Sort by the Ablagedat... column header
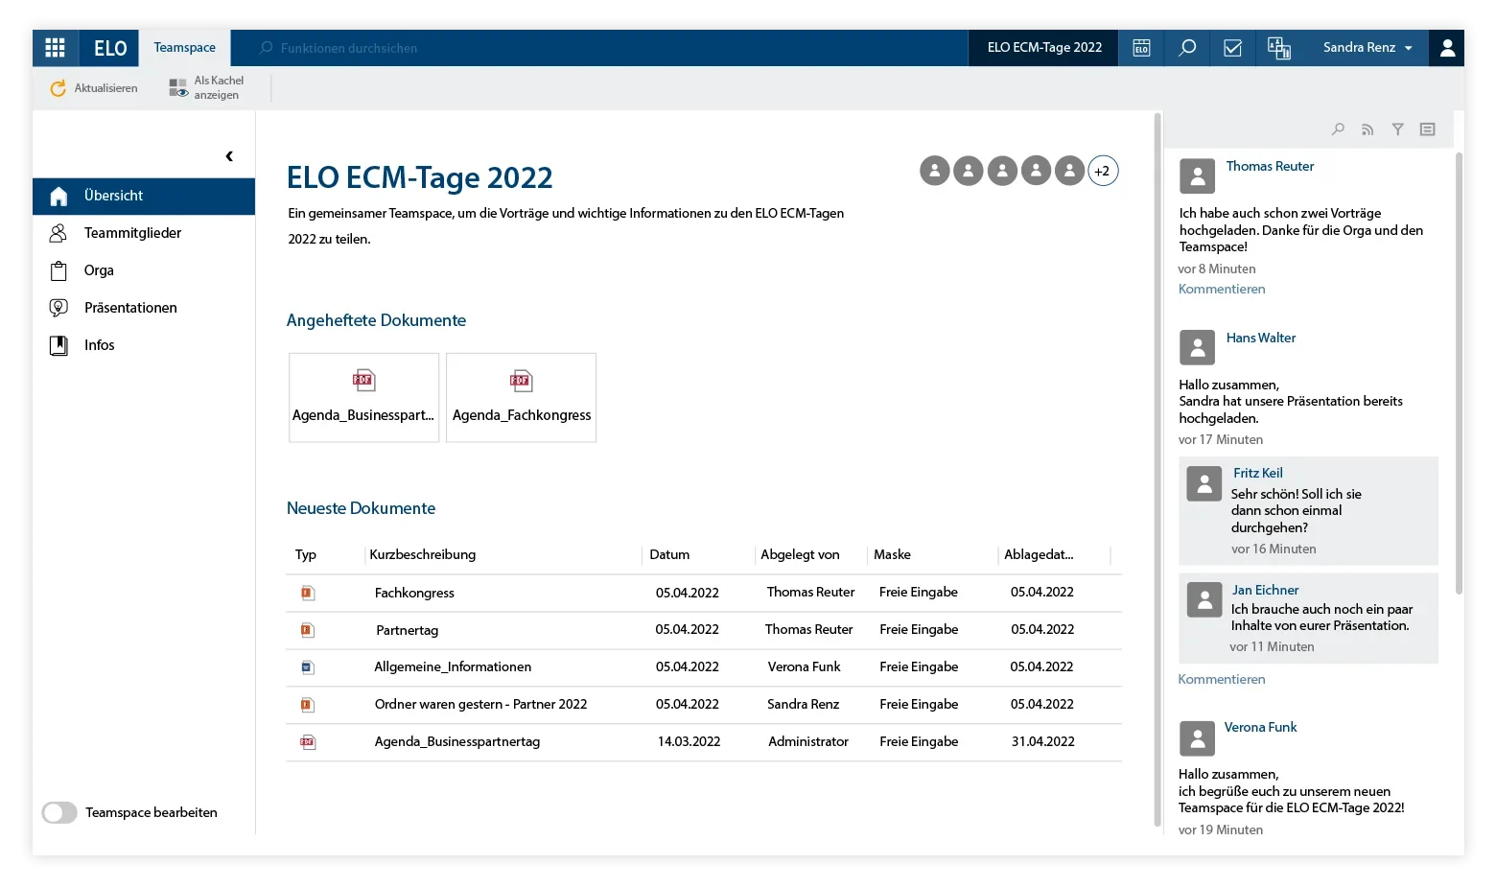Image resolution: width=1496 pixels, height=888 pixels. coord(1039,554)
